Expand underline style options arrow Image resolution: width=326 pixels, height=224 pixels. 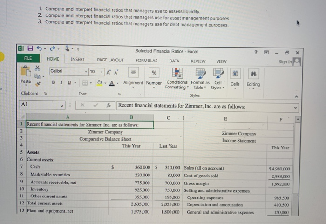point(75,83)
